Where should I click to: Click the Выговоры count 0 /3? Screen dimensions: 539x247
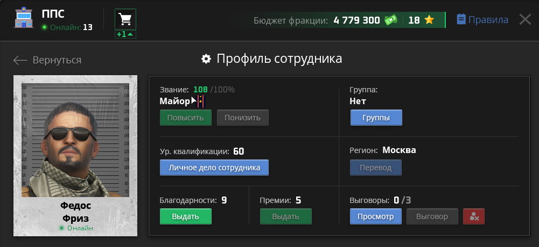pos(402,200)
